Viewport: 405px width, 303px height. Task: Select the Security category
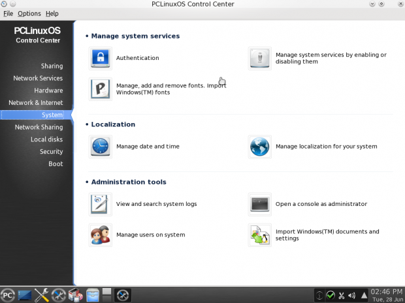tap(51, 152)
